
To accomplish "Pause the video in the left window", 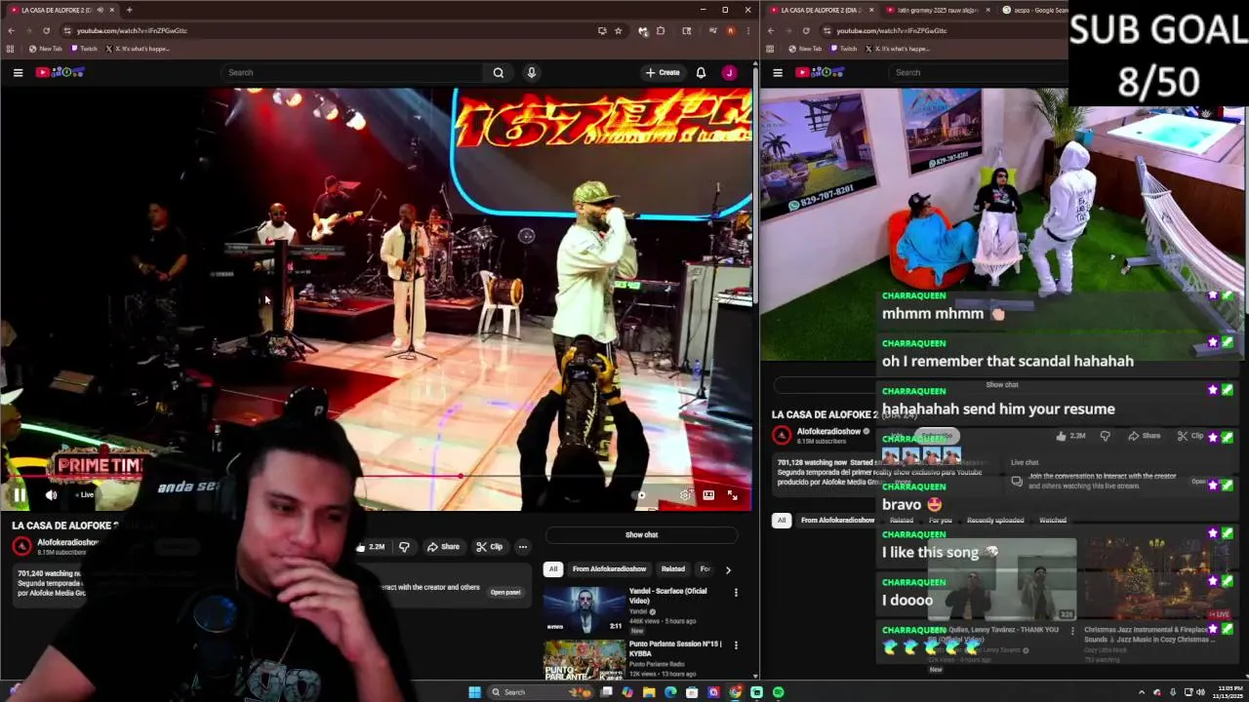I will 19,495.
